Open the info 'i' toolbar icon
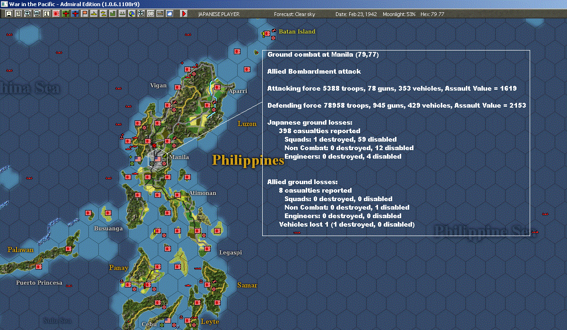This screenshot has width=567, height=330. click(x=46, y=14)
